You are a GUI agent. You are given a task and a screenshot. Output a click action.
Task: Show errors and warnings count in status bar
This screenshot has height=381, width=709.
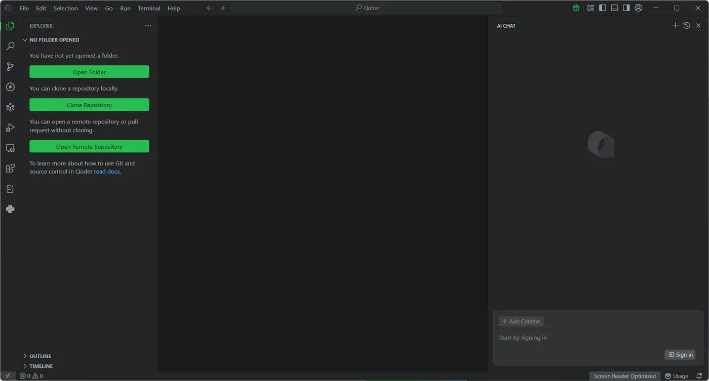coord(31,376)
